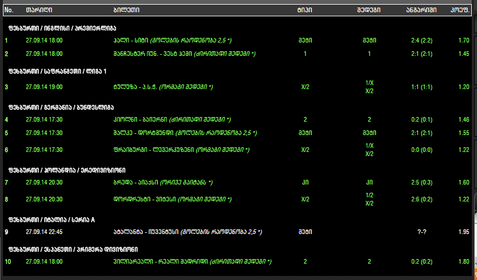Image resolution: width=477 pixels, height=280 pixels.
Task: Click date '27.09.14 22:45' in row 9
Action: (x=44, y=232)
